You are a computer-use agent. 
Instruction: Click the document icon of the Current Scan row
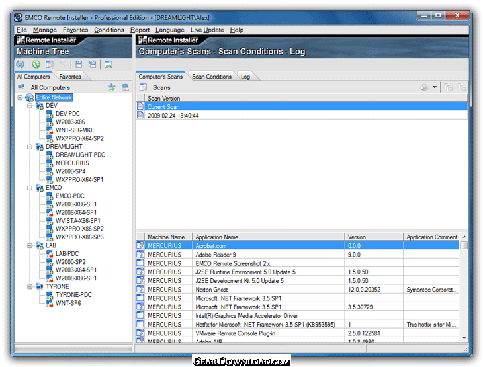[140, 106]
